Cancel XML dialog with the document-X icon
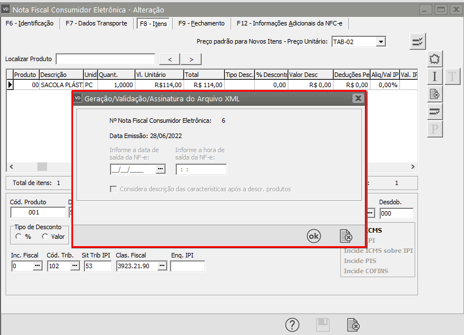The image size is (464, 335). point(346,237)
